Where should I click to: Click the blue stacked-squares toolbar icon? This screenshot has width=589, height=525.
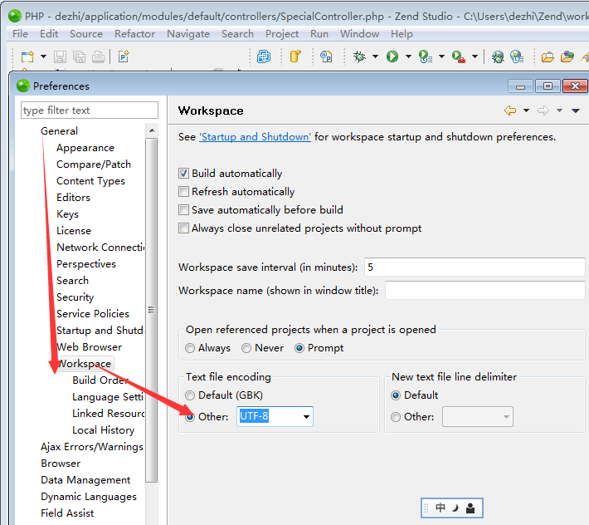(x=264, y=56)
